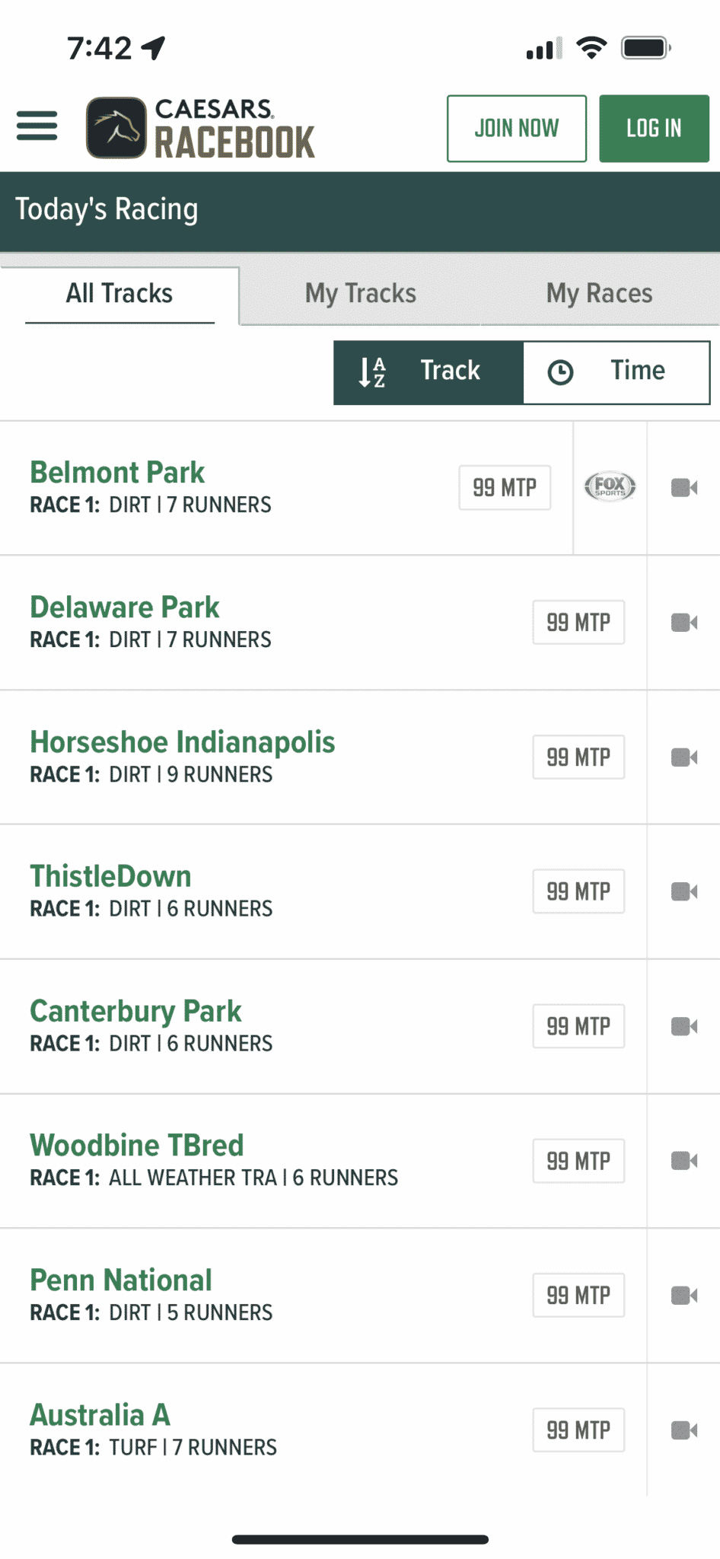Click the Caesars Racebook horse logo
Viewport: 720px width, 1559px height.
pos(116,127)
